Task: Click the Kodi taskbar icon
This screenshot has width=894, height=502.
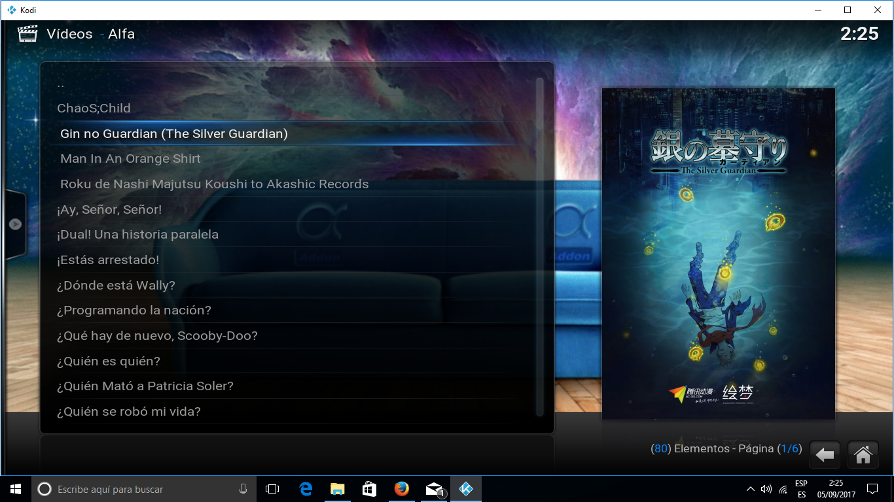Action: pos(466,489)
